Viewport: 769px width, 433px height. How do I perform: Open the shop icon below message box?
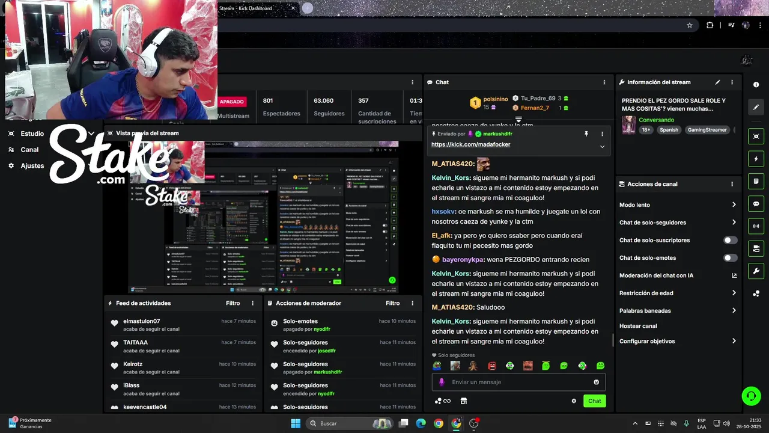[x=463, y=401]
